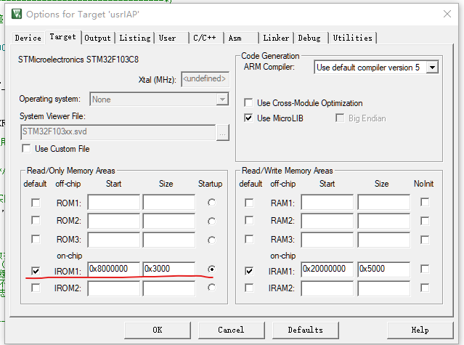Check the IROM2 default checkbox

pyautogui.click(x=36, y=288)
